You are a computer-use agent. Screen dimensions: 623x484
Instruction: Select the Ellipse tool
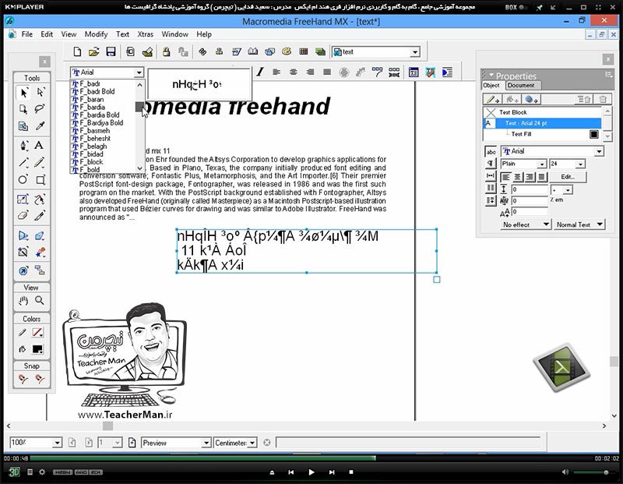pos(23,179)
